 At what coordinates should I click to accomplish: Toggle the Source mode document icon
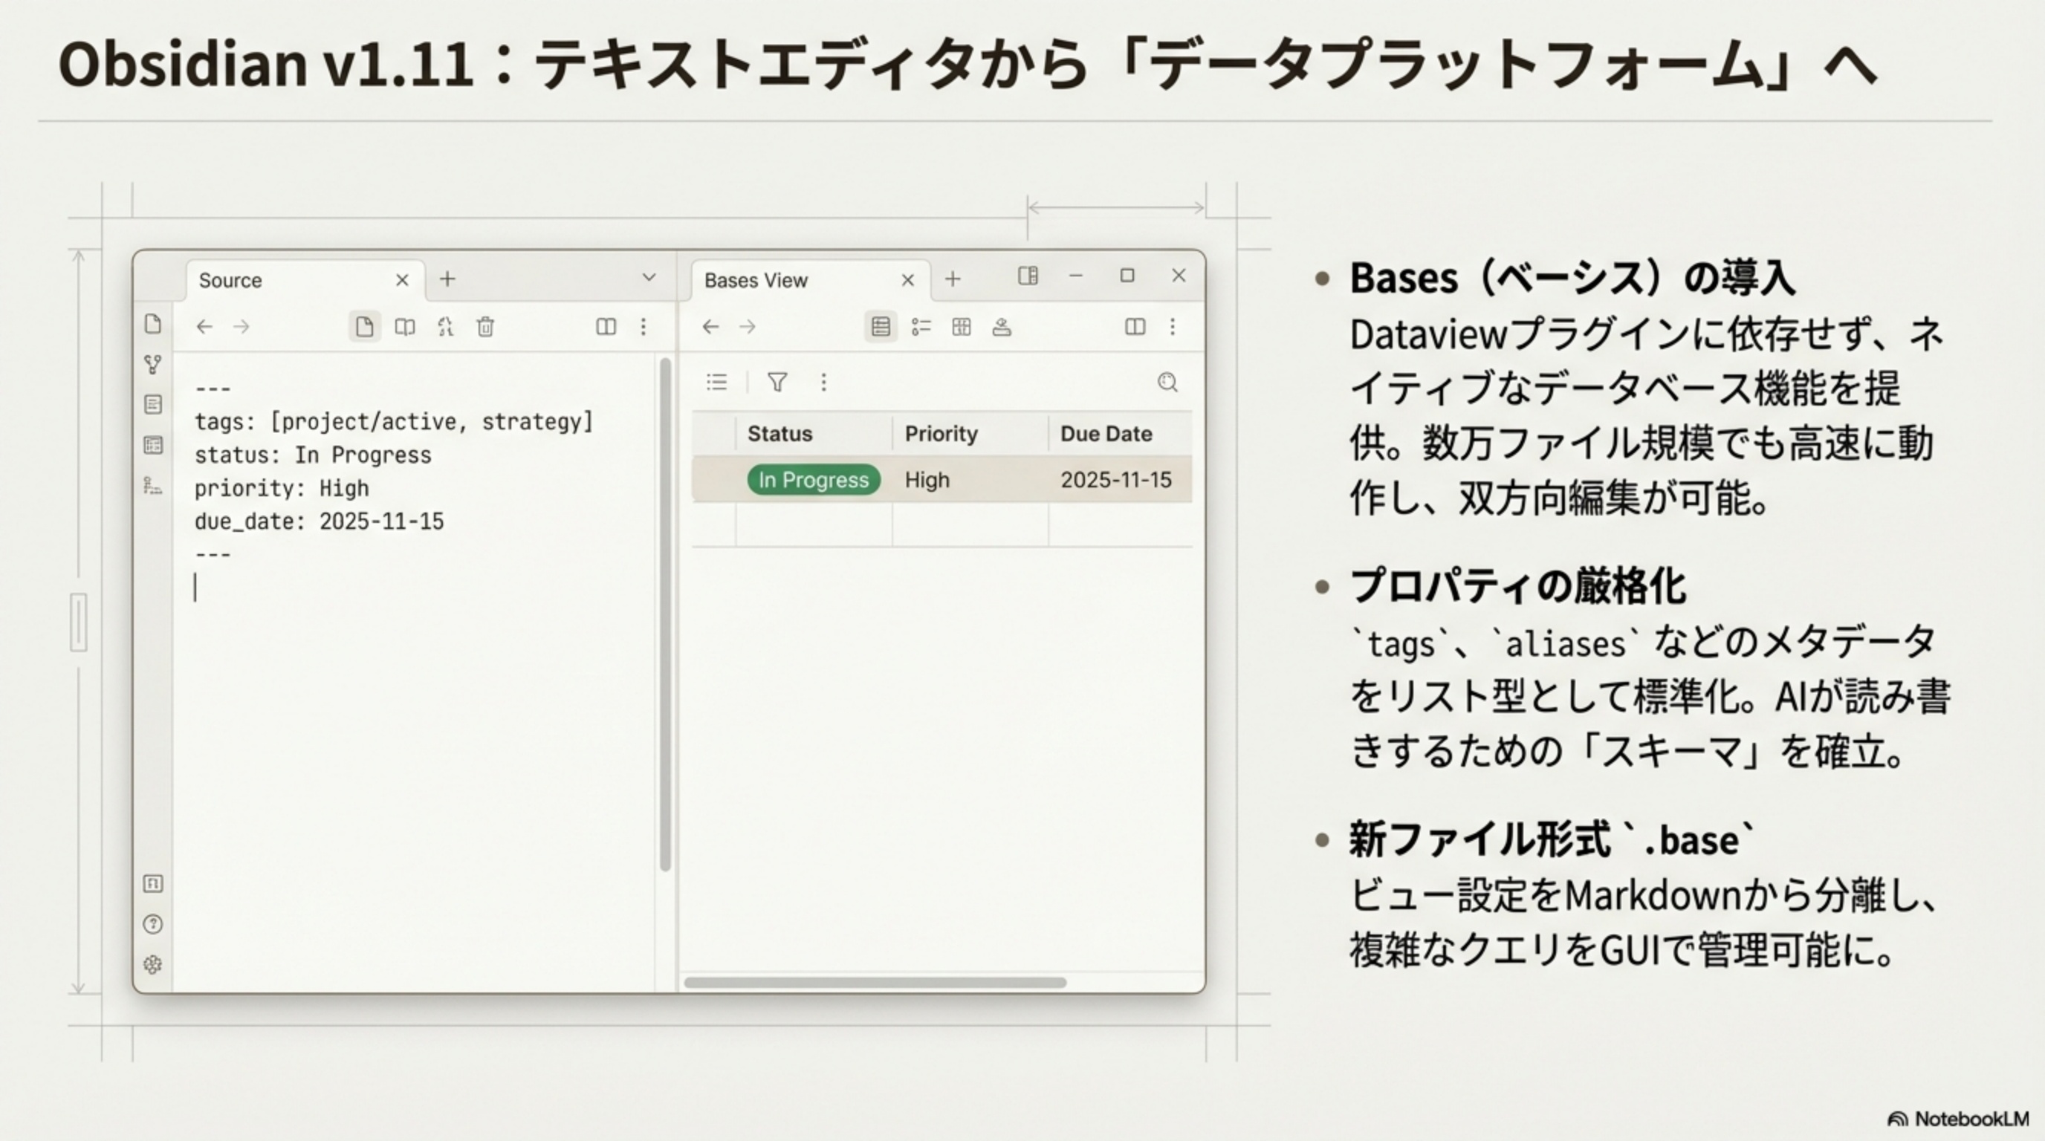[365, 327]
